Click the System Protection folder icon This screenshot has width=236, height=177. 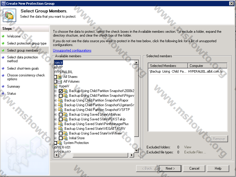coord(60,143)
